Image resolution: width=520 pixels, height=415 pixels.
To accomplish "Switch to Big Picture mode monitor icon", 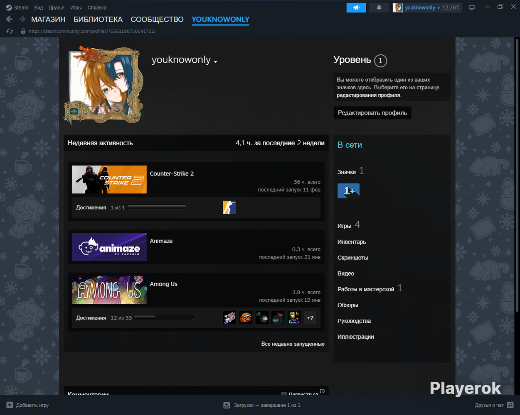I will (x=472, y=7).
